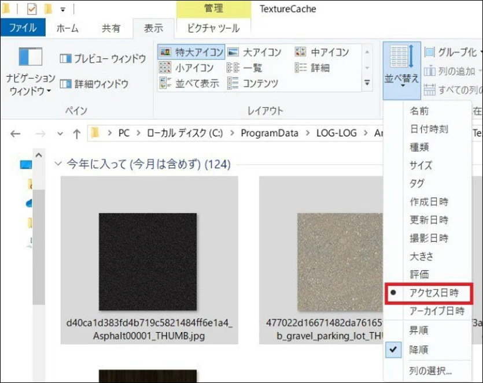483x383 pixels.
Task: Click New Folder quick access toolbar icon
Action: [x=48, y=9]
